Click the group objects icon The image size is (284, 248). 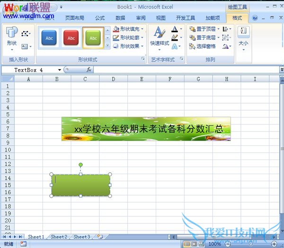click(225, 38)
